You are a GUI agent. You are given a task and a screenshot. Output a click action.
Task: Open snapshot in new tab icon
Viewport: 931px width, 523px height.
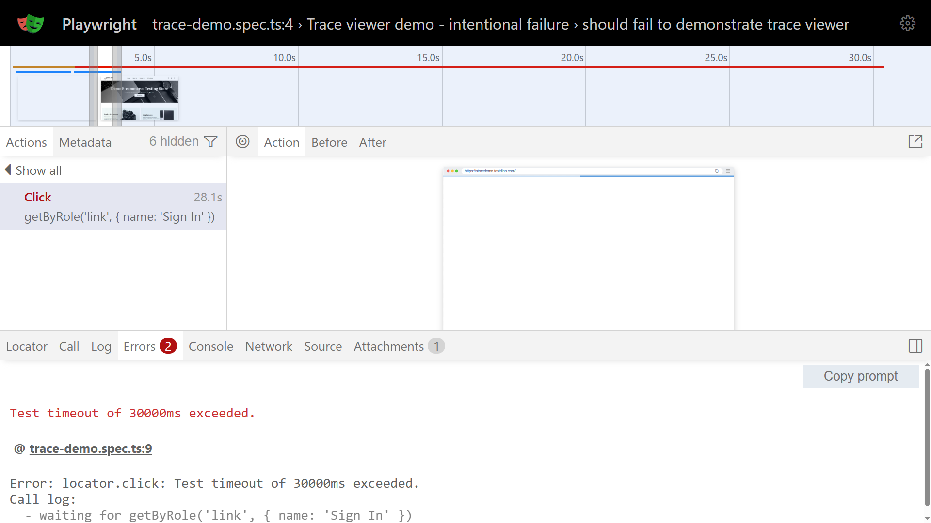pos(915,141)
